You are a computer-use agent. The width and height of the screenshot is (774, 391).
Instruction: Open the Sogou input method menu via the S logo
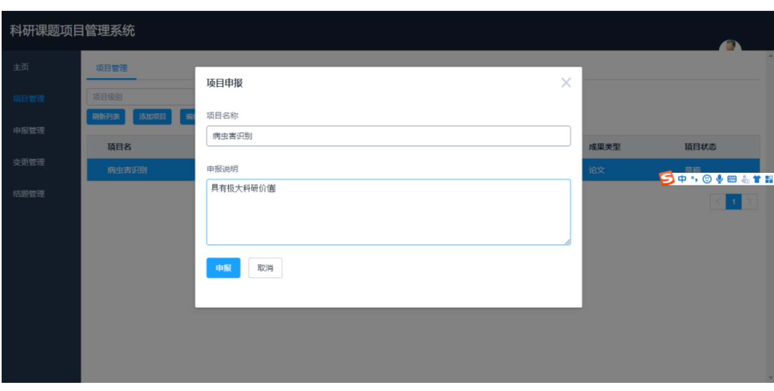(x=667, y=179)
